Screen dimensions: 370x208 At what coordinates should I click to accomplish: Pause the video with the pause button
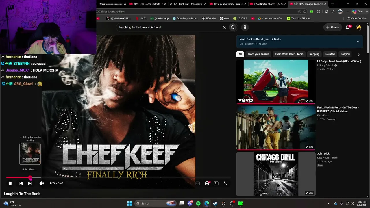click(10, 183)
